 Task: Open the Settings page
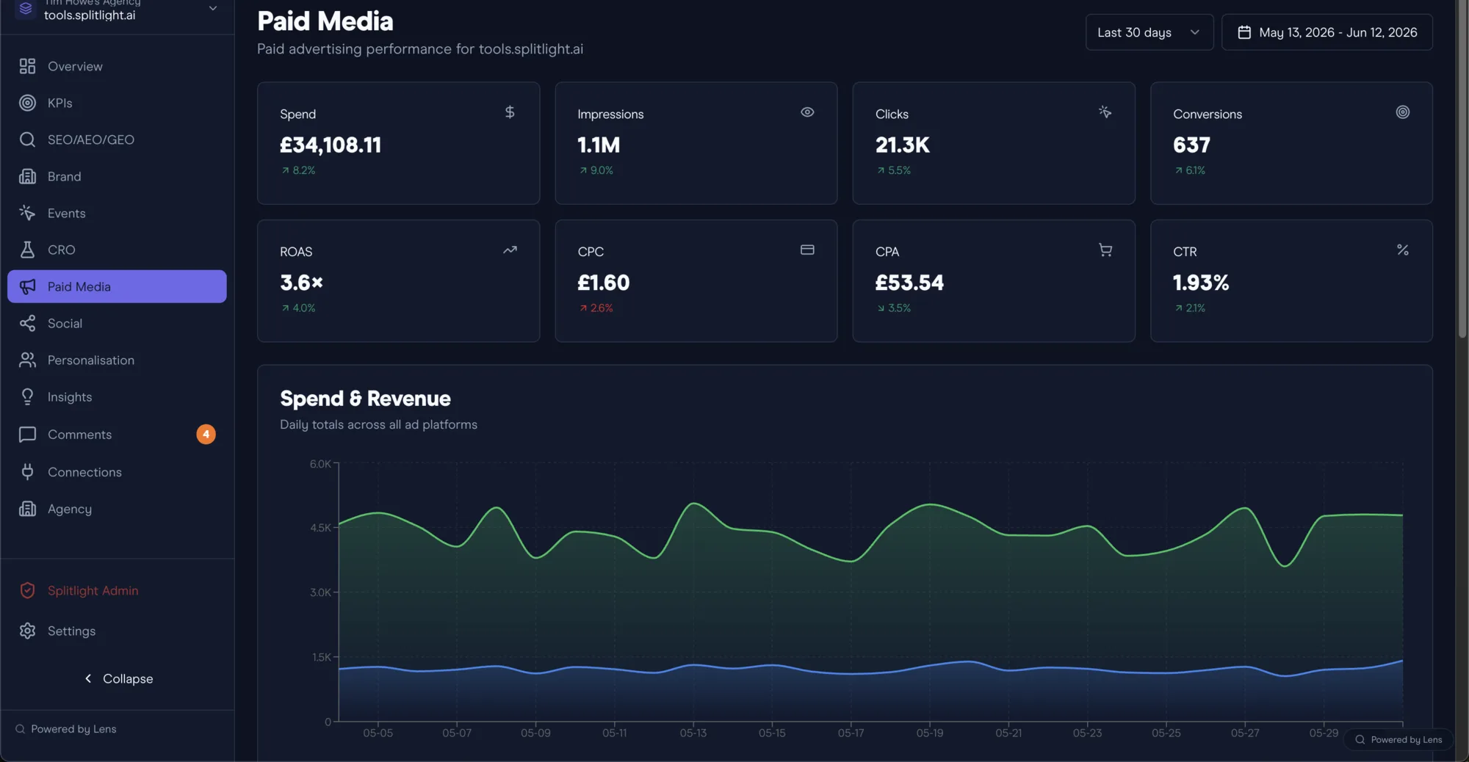(x=117, y=631)
